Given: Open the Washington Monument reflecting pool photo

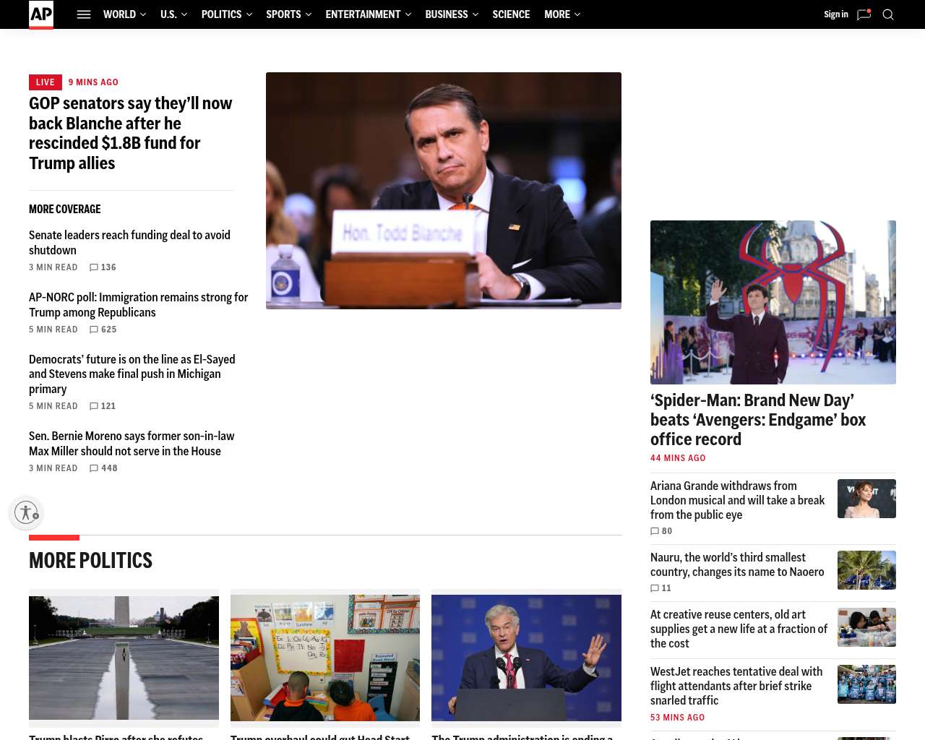Looking at the screenshot, I should point(124,658).
